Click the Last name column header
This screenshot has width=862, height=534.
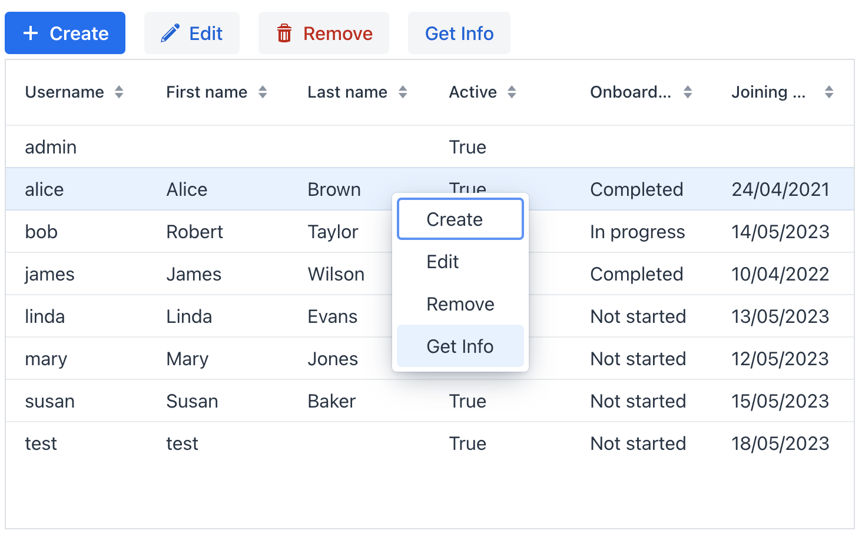pyautogui.click(x=347, y=92)
